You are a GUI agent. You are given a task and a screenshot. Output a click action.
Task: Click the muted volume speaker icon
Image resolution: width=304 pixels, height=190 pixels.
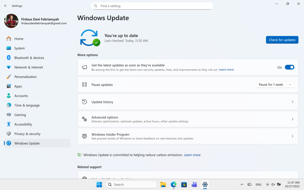click(273, 185)
